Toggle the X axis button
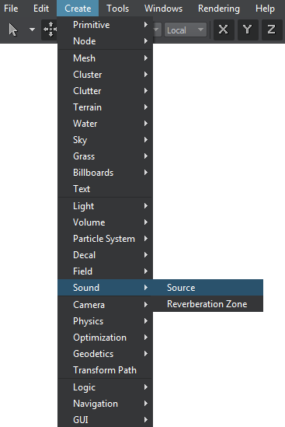Viewport: 285px width, 427px height. [x=224, y=30]
